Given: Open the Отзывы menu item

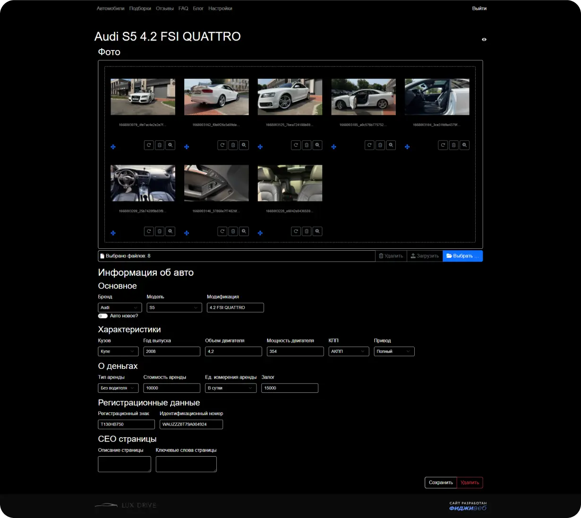Looking at the screenshot, I should pyautogui.click(x=165, y=8).
